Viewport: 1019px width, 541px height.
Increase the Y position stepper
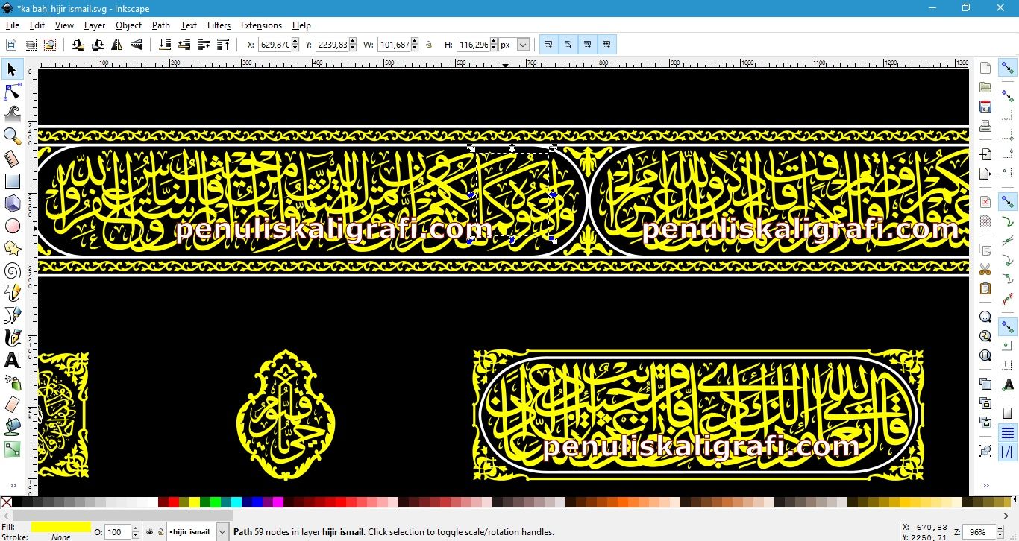coord(353,42)
